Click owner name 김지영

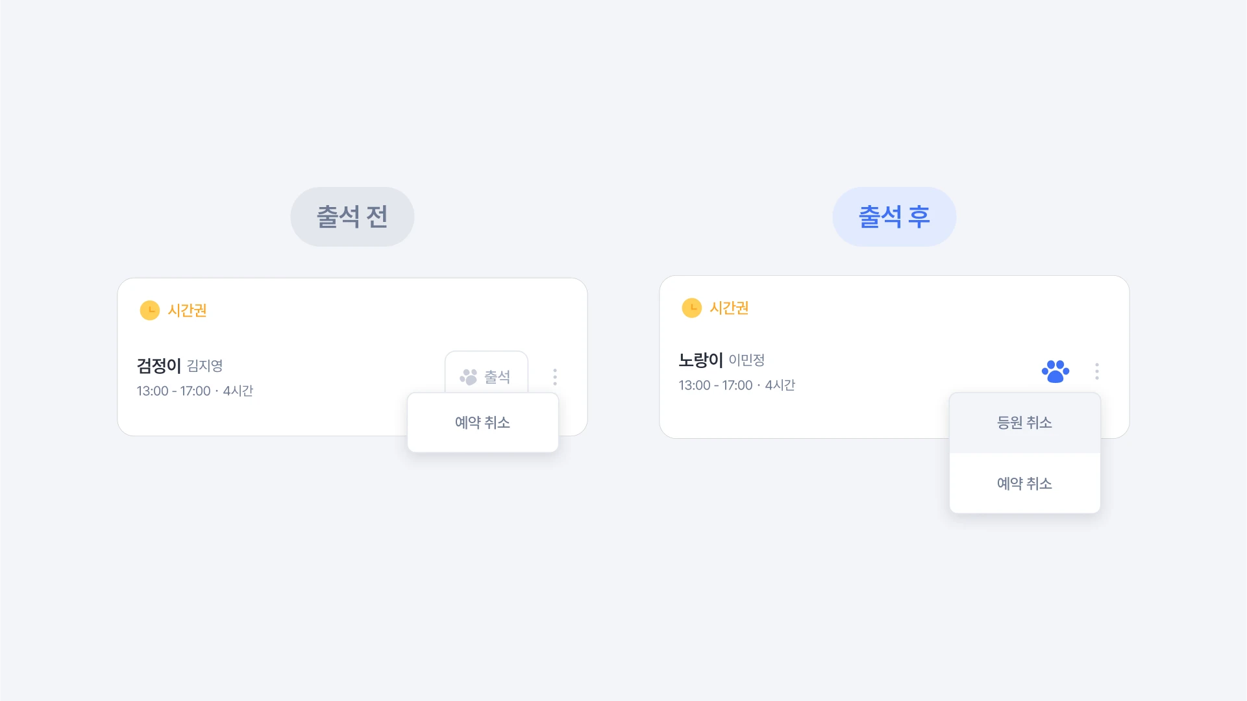tap(205, 366)
